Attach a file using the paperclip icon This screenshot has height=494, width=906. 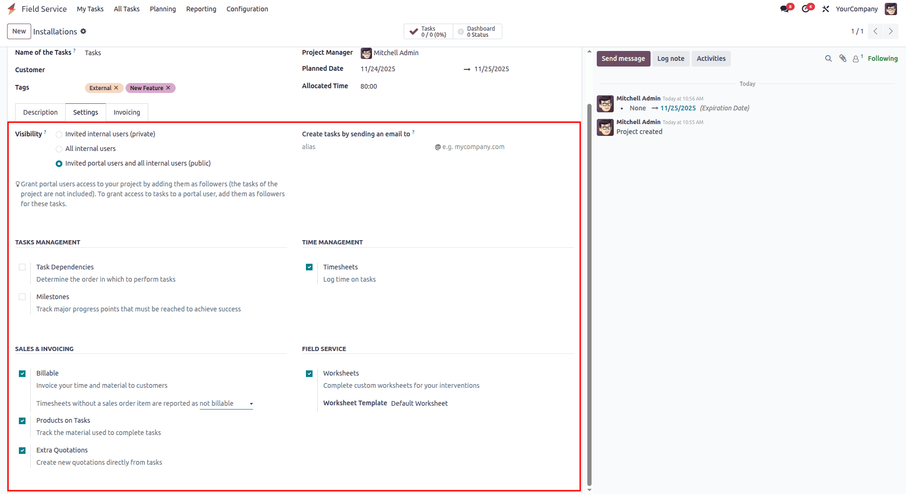point(843,59)
